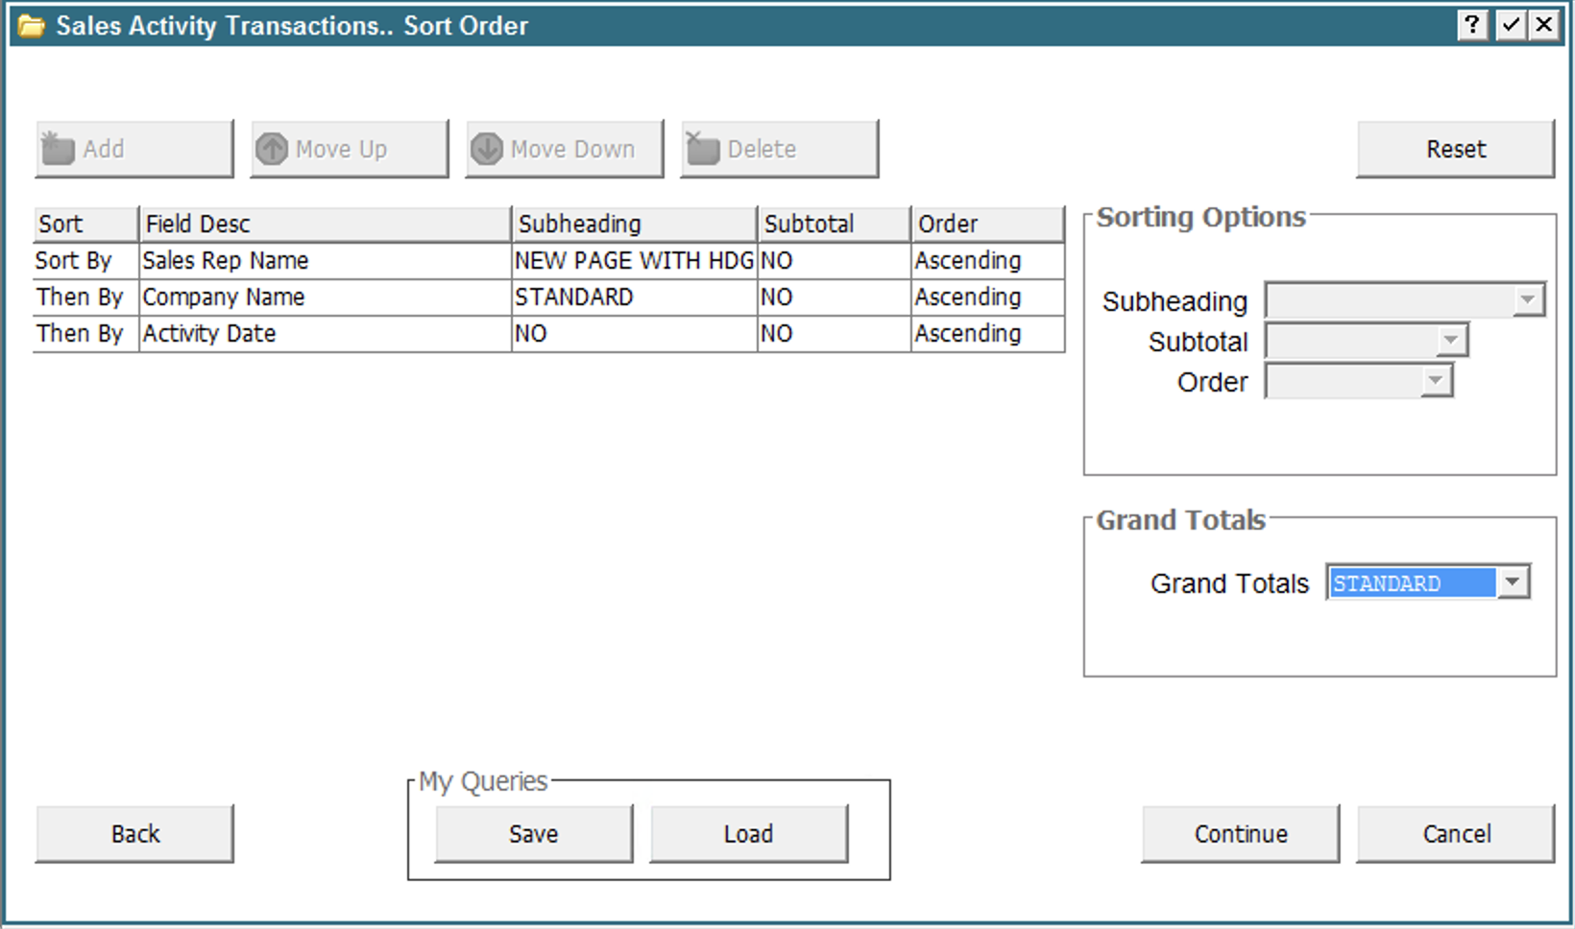This screenshot has width=1575, height=929.
Task: Expand the Subheading dropdown
Action: tap(1526, 300)
